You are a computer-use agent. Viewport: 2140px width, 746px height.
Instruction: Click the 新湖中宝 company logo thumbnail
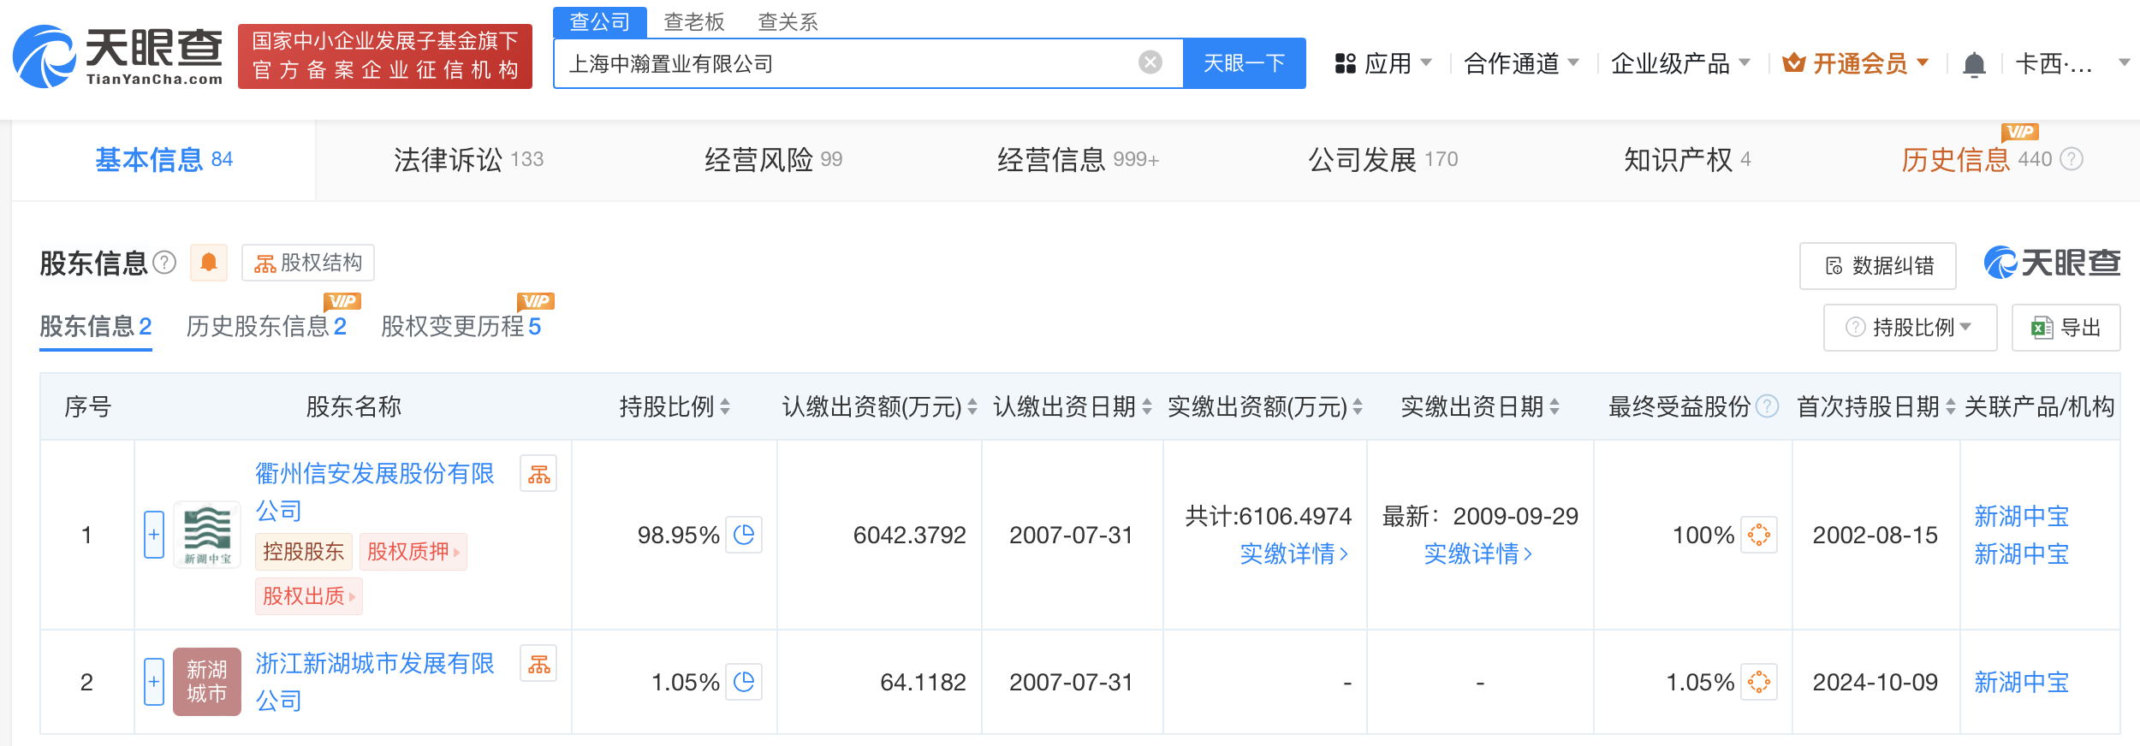coord(207,535)
